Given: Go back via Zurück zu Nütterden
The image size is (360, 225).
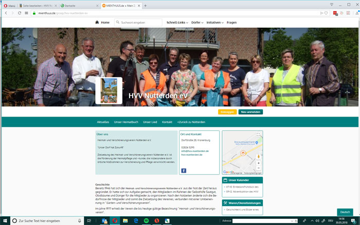Looking at the screenshot, I should point(191,122).
